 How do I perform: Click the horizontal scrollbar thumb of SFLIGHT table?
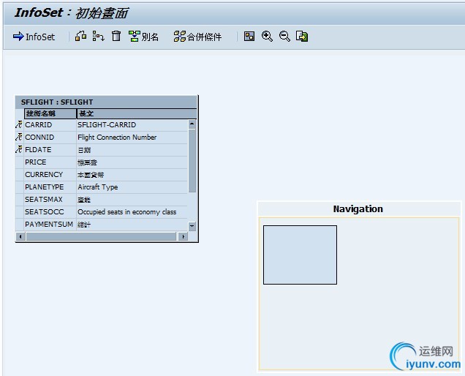click(x=101, y=236)
